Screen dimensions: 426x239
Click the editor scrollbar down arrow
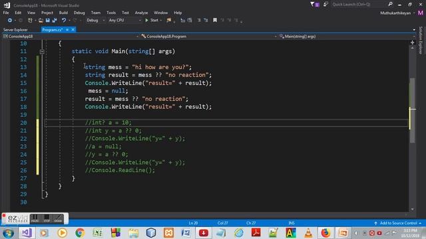[x=413, y=209]
